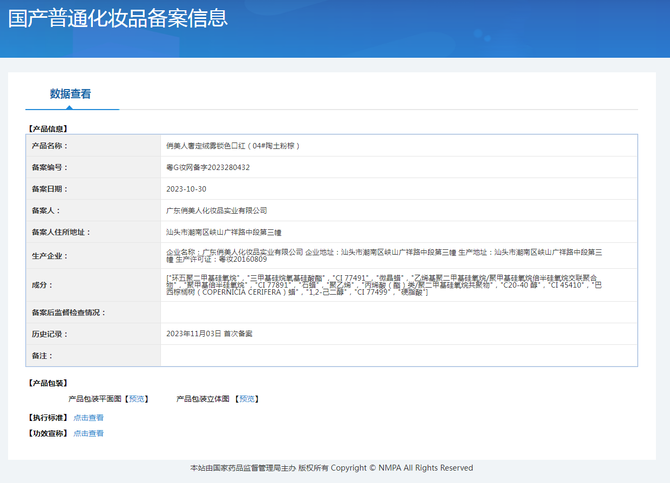Image resolution: width=670 pixels, height=483 pixels.
Task: Open 预览 for 产品包装立体图
Action: coord(247,399)
